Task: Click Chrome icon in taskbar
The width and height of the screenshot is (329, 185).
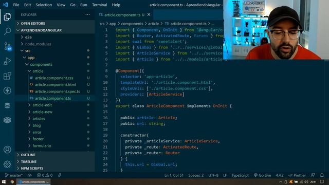Action: point(12,181)
